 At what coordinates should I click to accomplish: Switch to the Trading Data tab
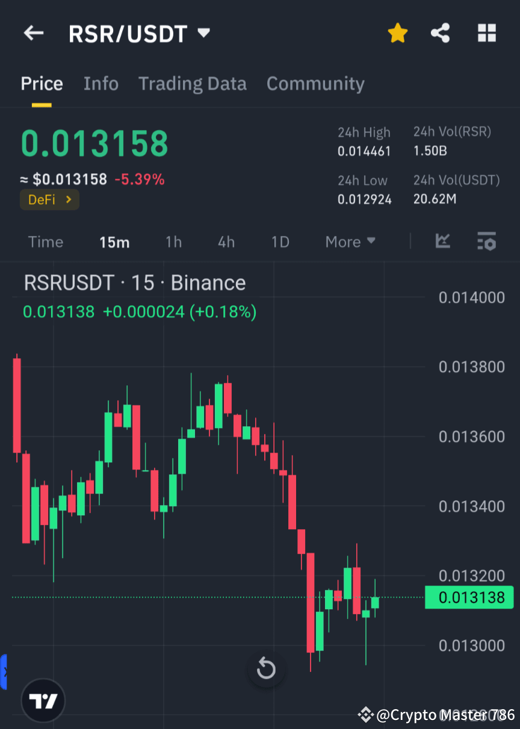[192, 83]
